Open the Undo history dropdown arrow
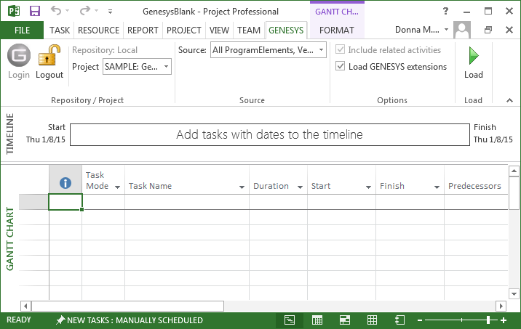Viewport: 521px width, 329px height. pos(68,11)
